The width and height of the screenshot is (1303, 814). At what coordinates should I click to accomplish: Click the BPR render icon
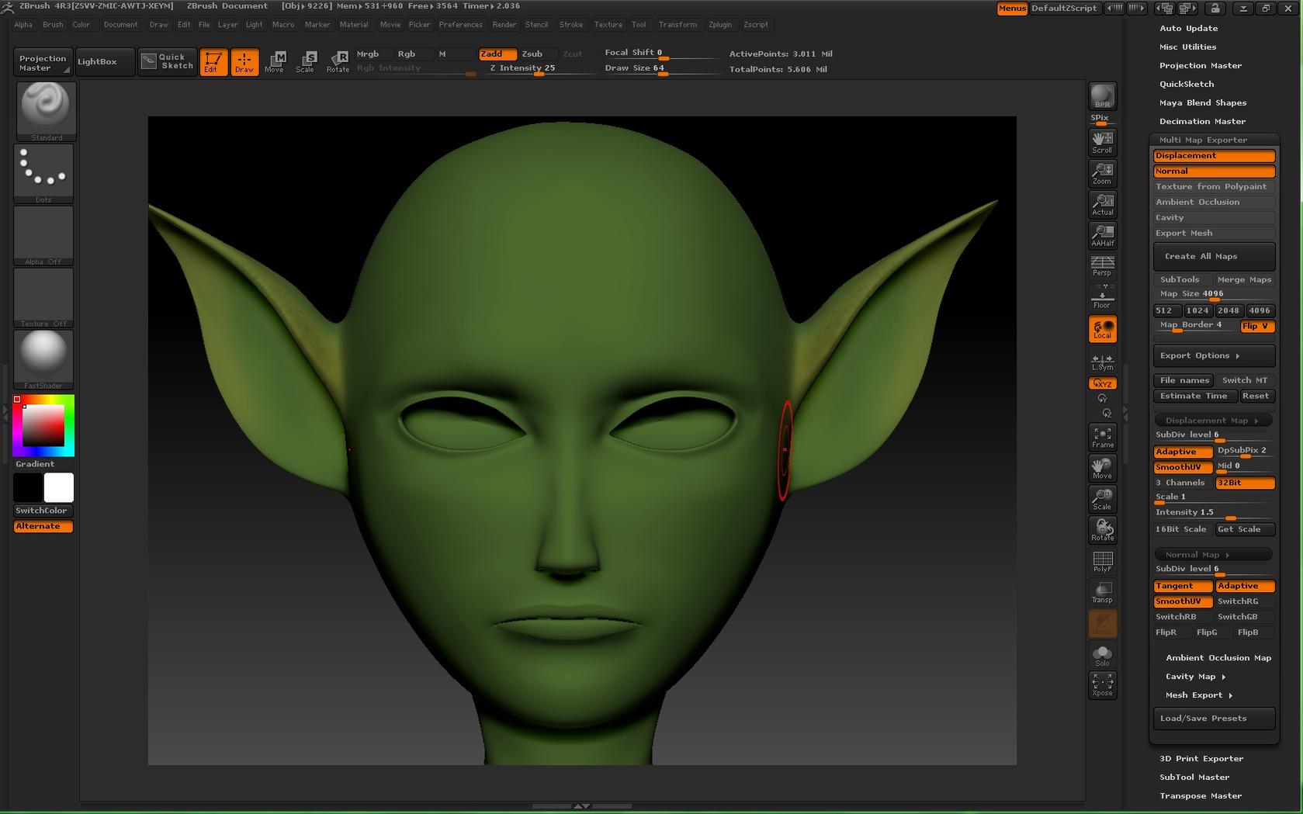click(1101, 96)
